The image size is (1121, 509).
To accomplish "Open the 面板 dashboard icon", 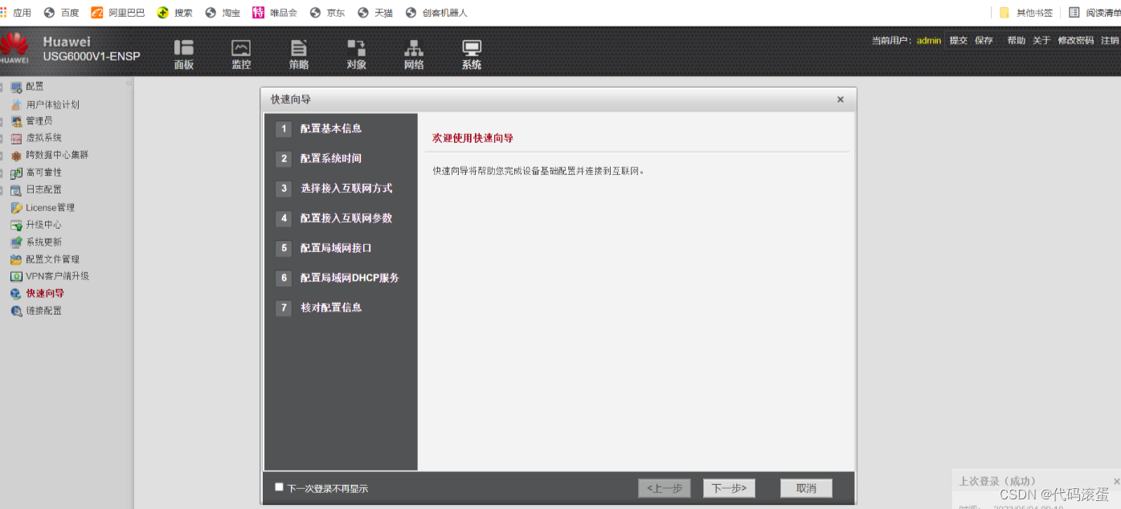I will coord(184,48).
